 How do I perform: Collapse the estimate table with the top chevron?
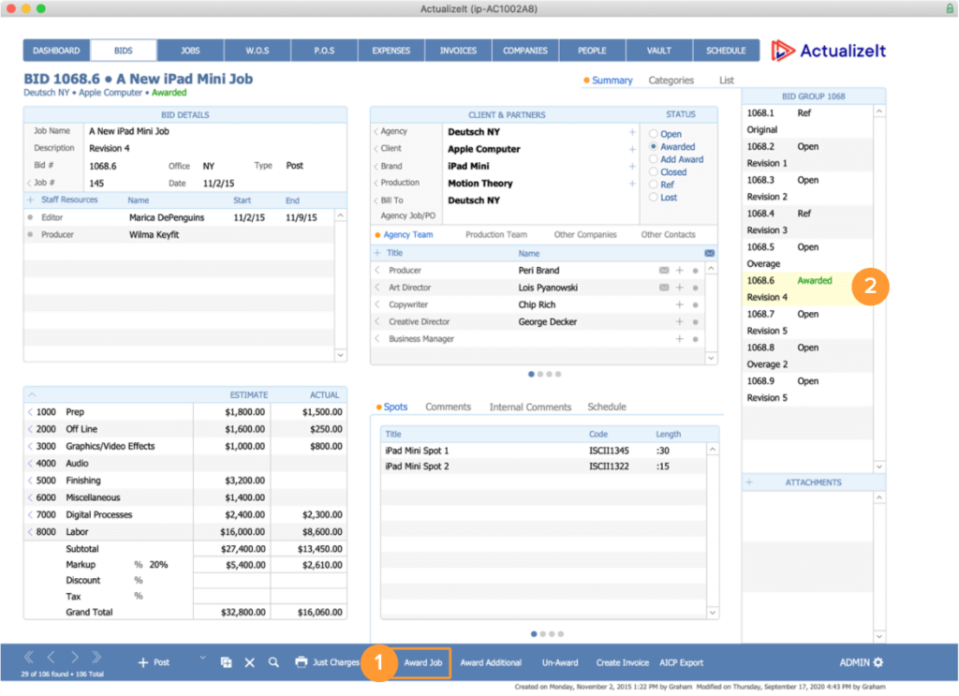[x=32, y=395]
